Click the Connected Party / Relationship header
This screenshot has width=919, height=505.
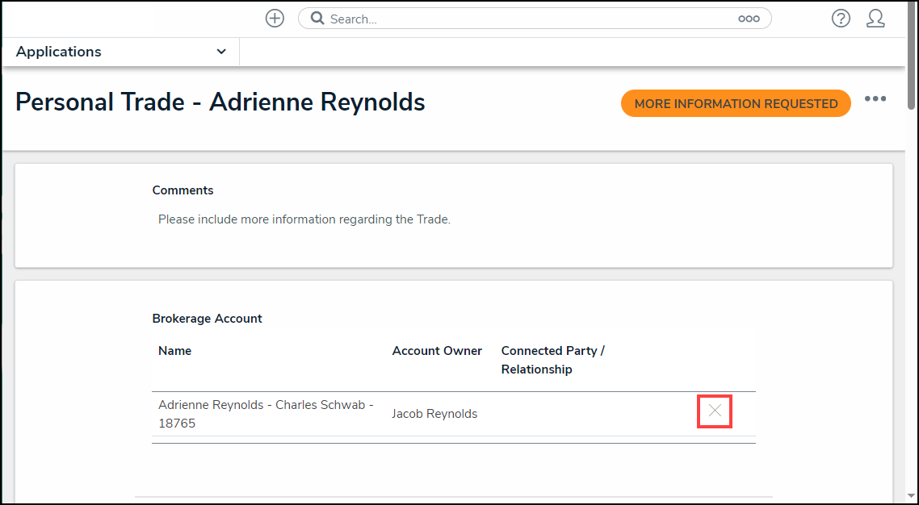tap(552, 360)
